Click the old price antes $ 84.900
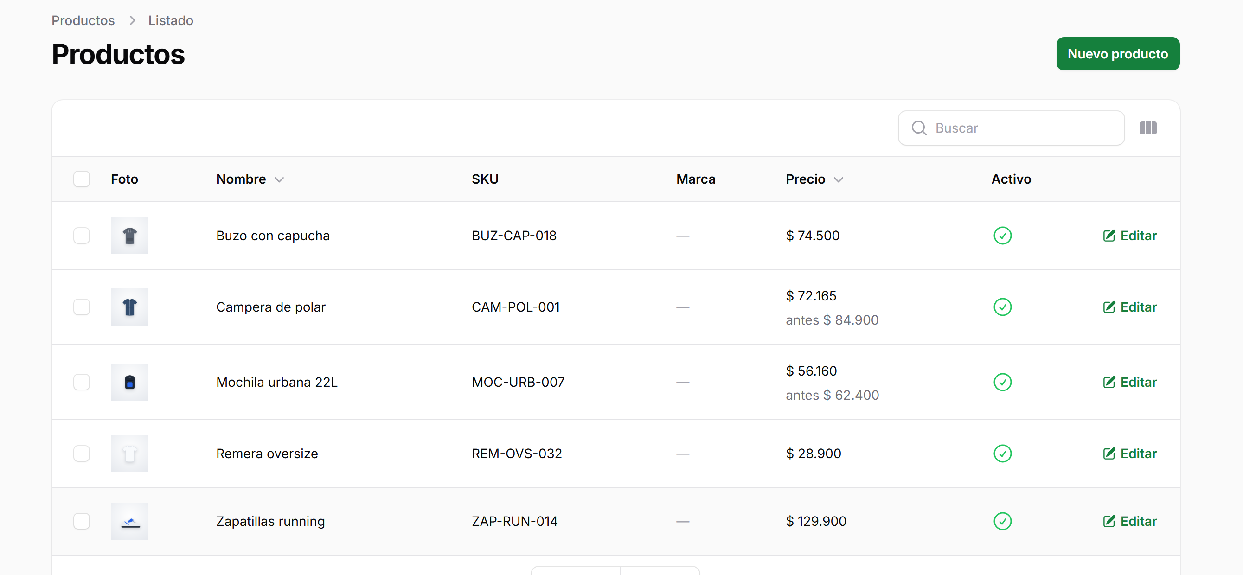The width and height of the screenshot is (1243, 575). point(832,320)
